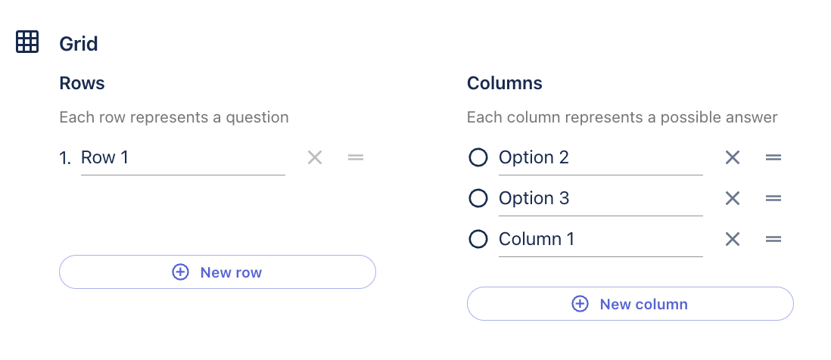
Task: Click the reorder handle beside Column 1
Action: point(773,239)
